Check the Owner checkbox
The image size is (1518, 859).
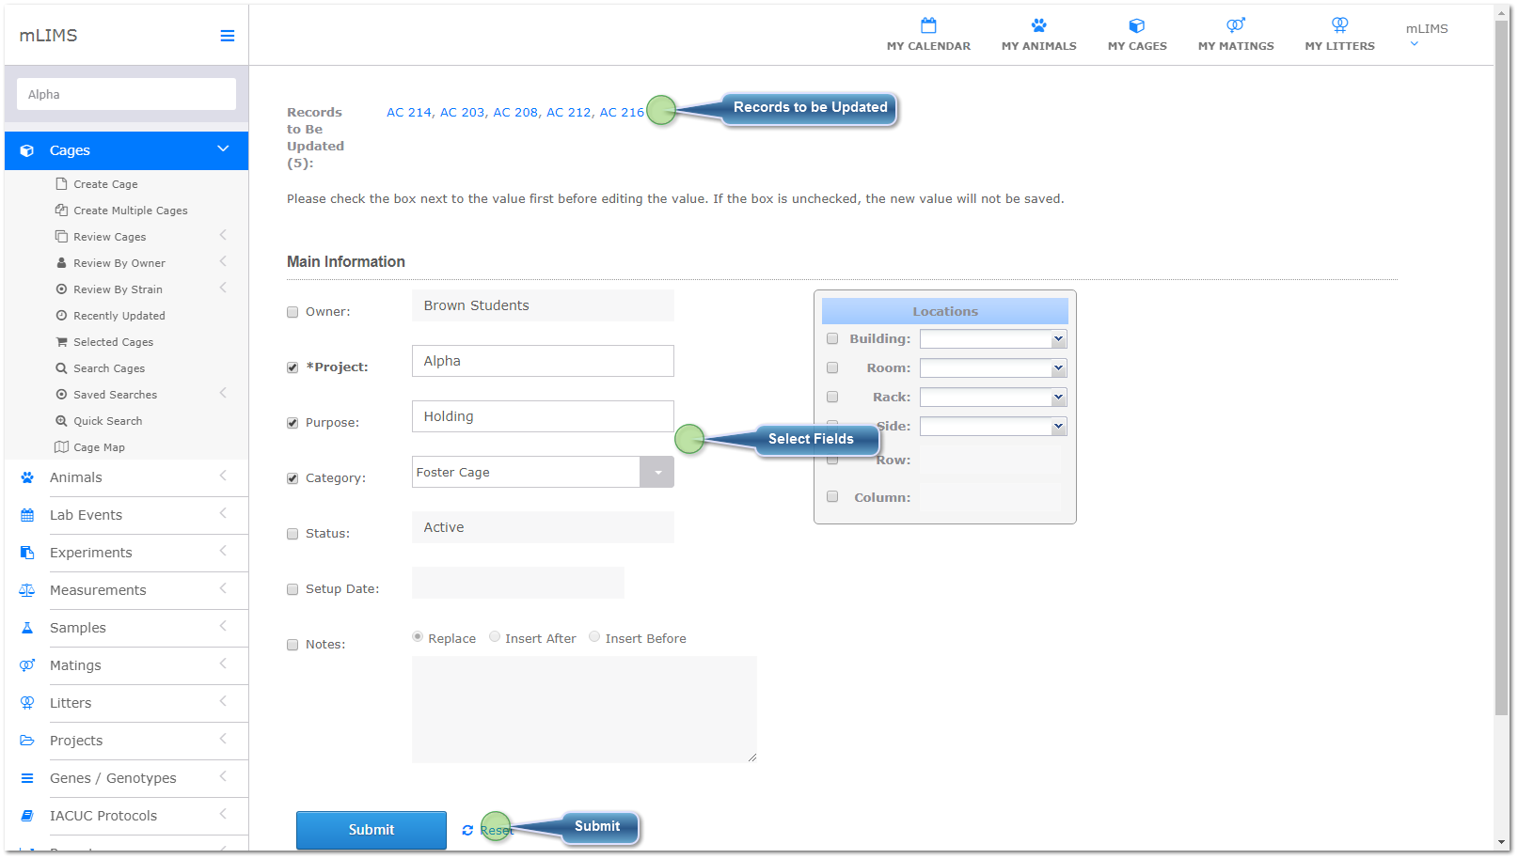coord(293,312)
